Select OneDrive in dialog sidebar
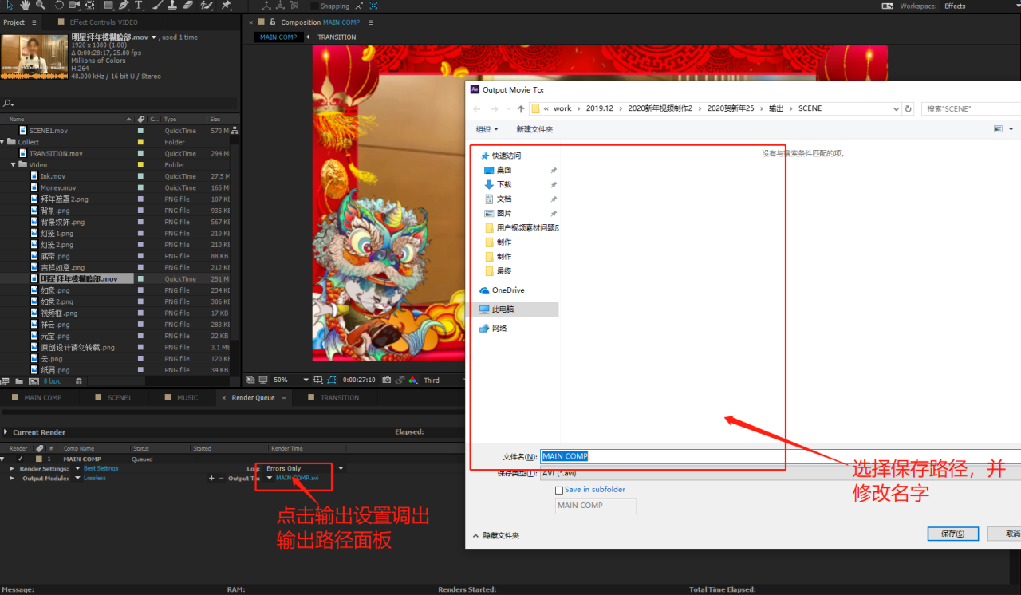The height and width of the screenshot is (595, 1021). [508, 290]
